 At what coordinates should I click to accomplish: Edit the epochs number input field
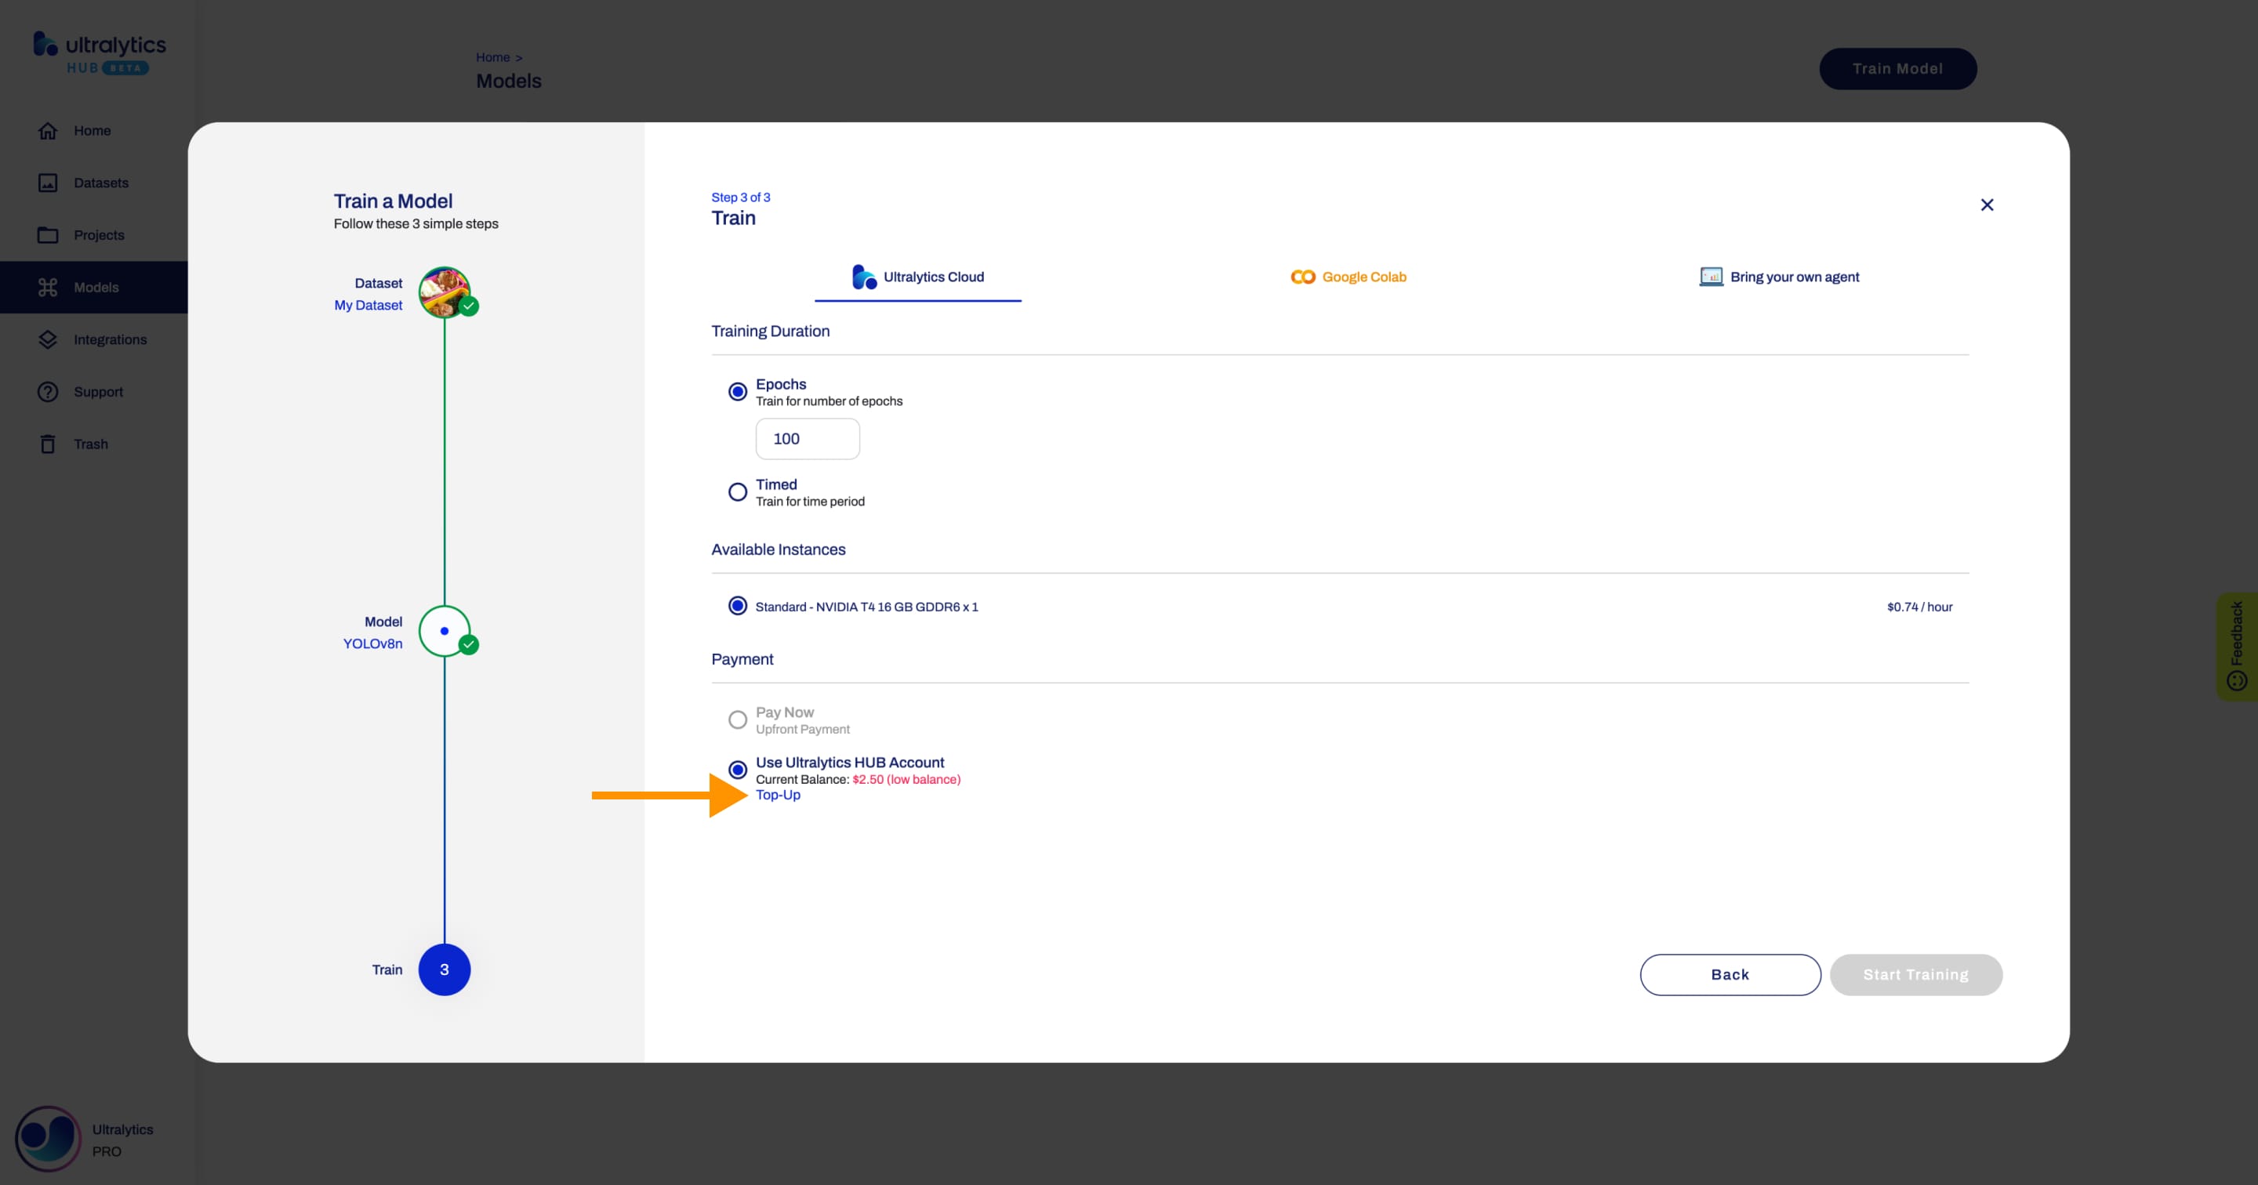[808, 439]
